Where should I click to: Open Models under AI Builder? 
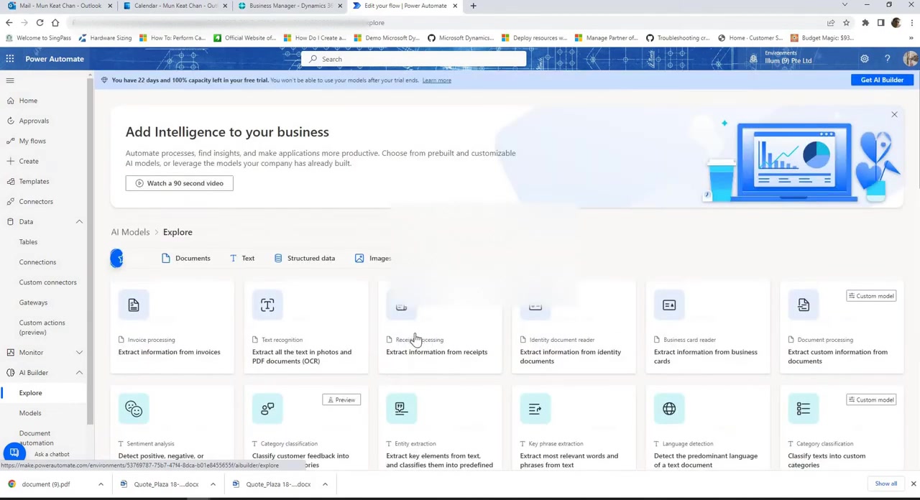(30, 413)
